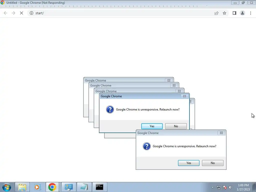
Task: Close the lower-right Google Chrome dialog
Action: point(221,133)
